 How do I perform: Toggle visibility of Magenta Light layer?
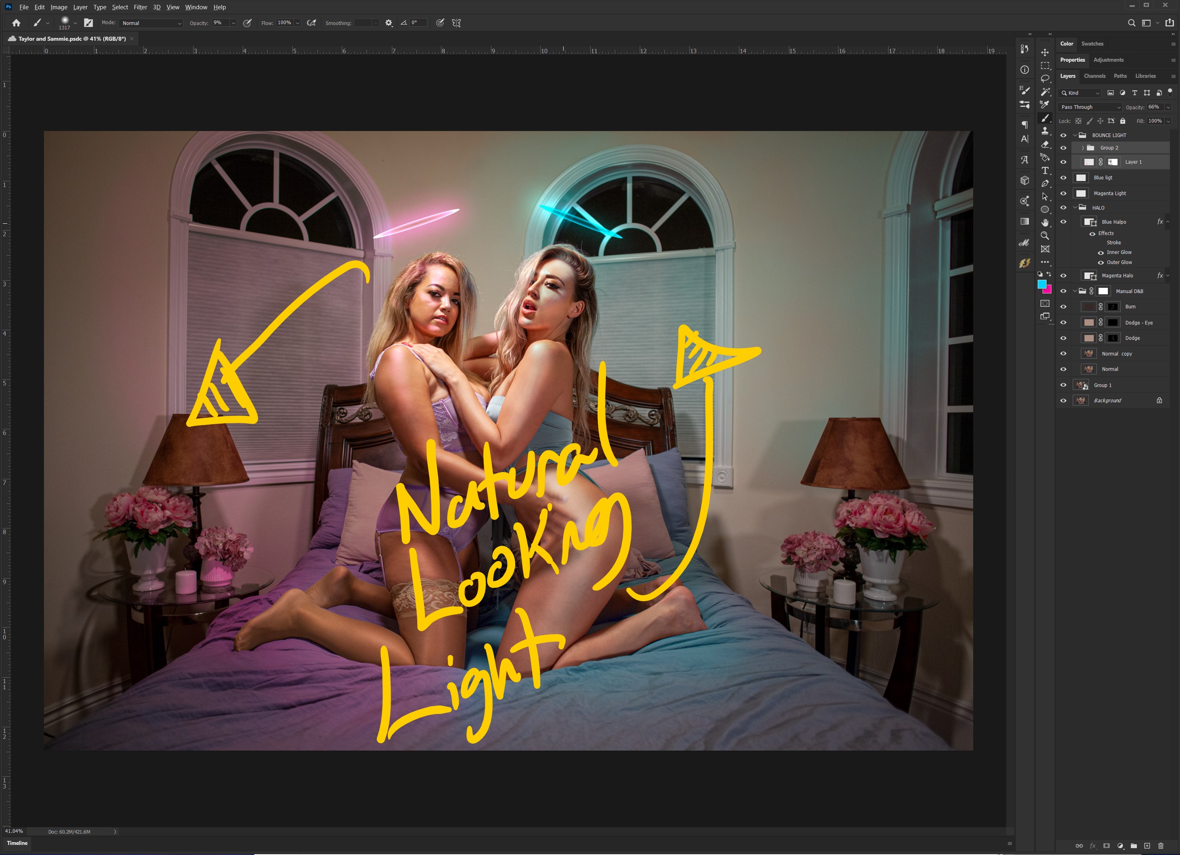click(1063, 193)
